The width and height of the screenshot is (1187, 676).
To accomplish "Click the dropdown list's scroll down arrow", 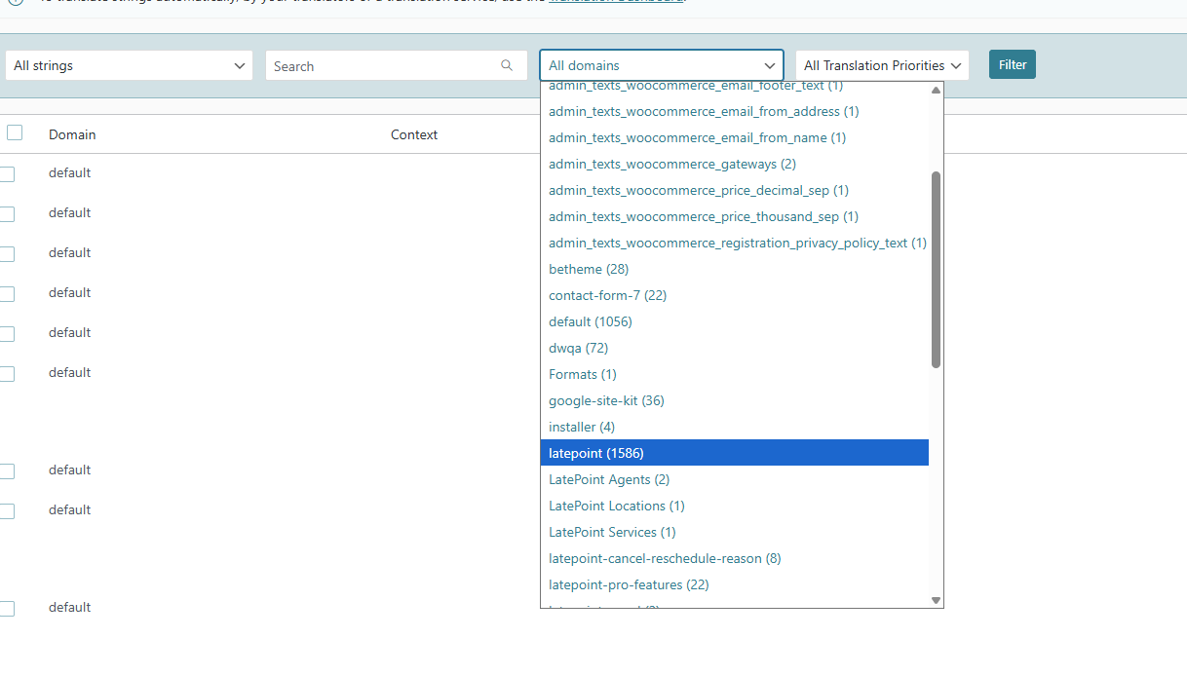I will click(x=936, y=600).
